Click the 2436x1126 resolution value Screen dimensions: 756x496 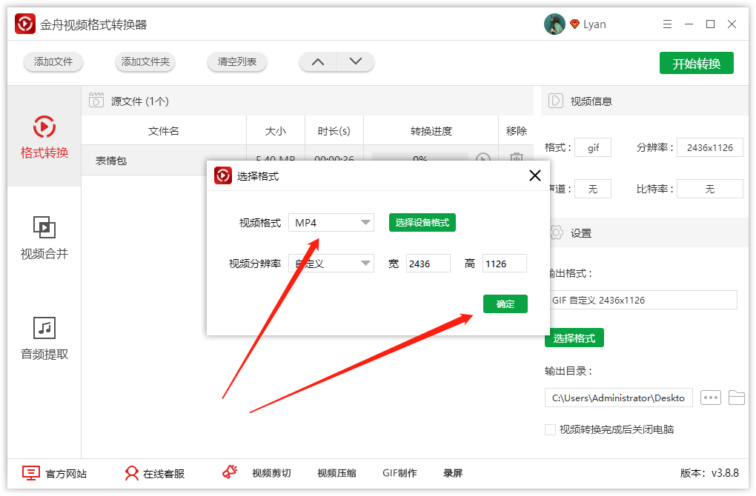(x=710, y=147)
